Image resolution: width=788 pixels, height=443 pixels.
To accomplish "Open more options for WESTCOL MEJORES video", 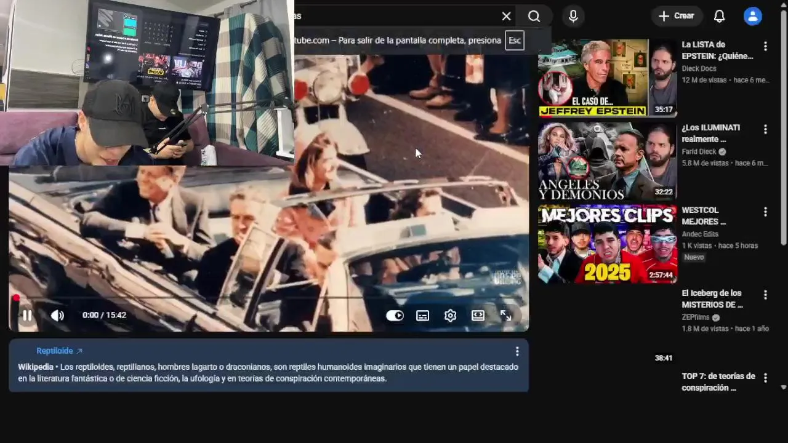I will click(765, 212).
